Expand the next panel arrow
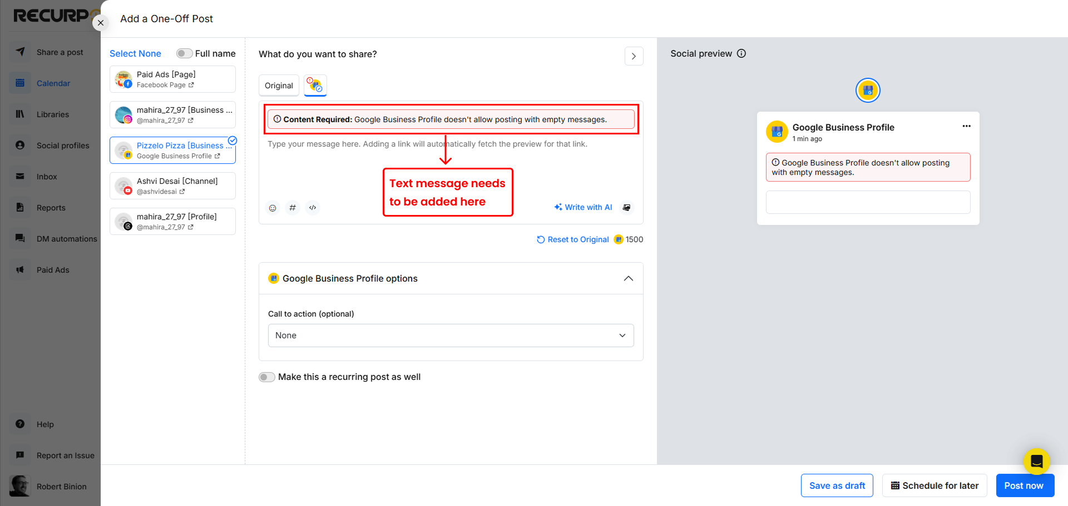The image size is (1068, 506). click(x=634, y=56)
